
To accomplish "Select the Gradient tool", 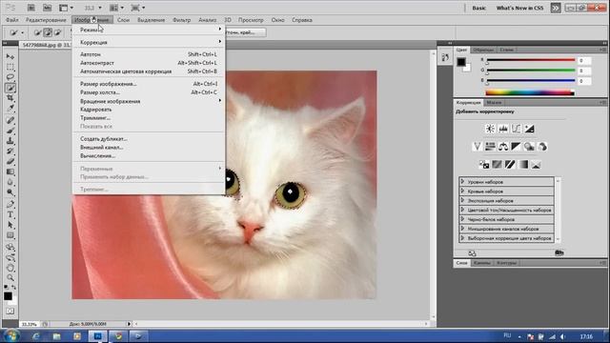I will pyautogui.click(x=10, y=171).
